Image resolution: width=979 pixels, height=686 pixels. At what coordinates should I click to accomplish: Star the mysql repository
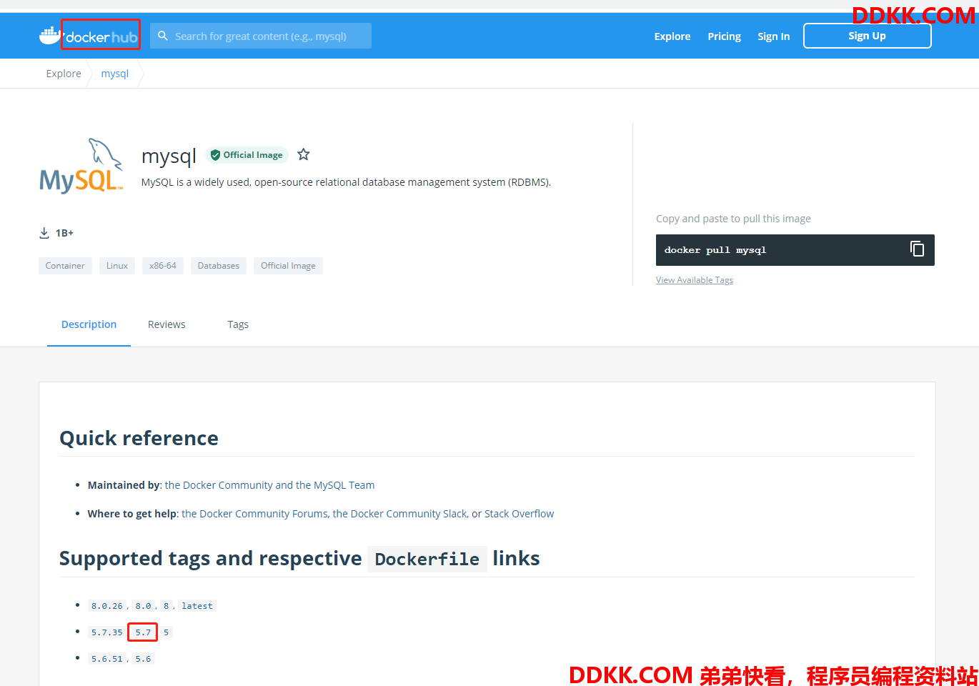pyautogui.click(x=304, y=154)
